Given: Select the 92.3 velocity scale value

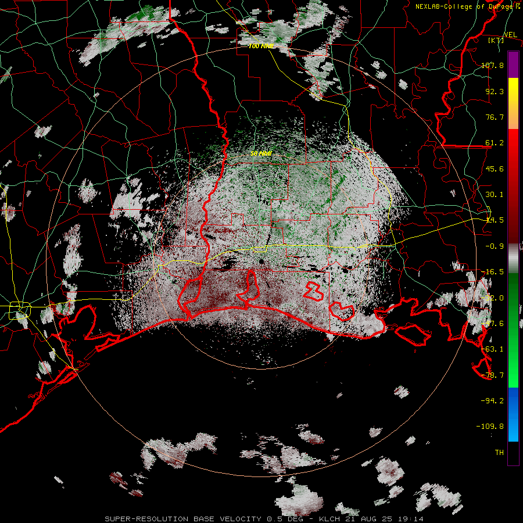Looking at the screenshot, I should click(x=495, y=91).
